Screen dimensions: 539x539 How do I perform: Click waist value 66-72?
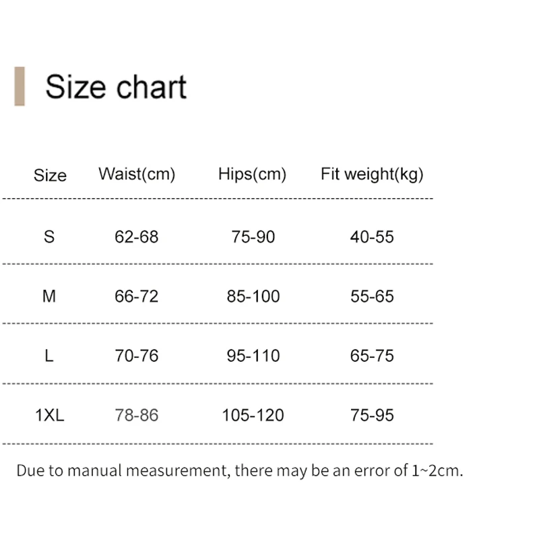[x=137, y=296]
